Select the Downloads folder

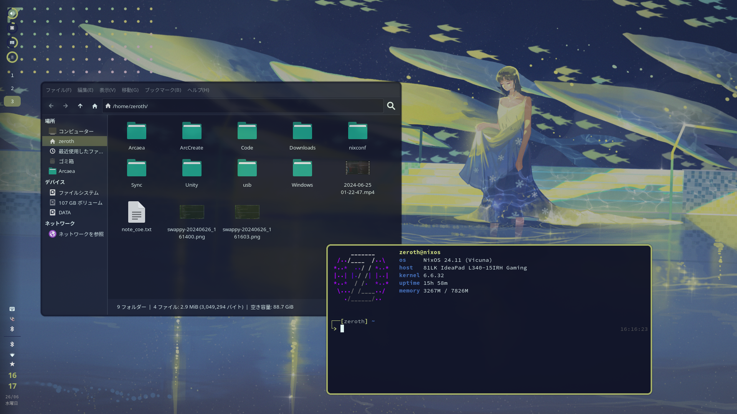coord(302,131)
